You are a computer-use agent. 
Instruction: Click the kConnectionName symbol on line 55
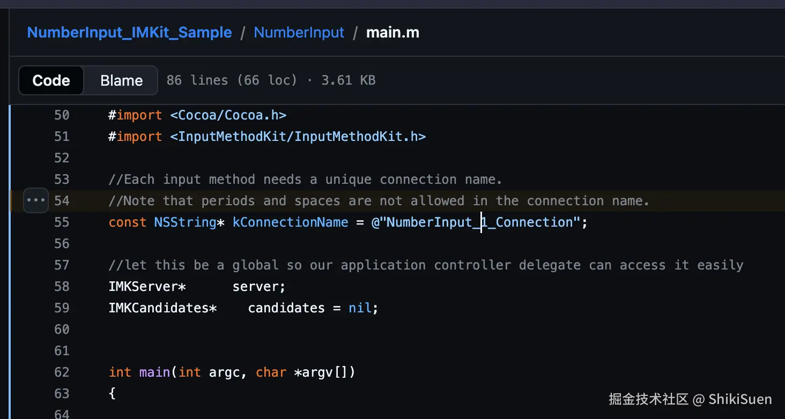coord(290,222)
